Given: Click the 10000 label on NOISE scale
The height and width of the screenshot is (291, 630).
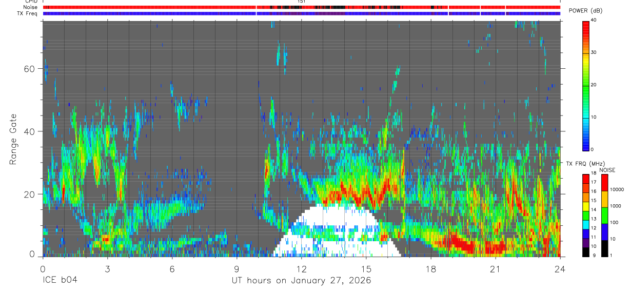Looking at the screenshot, I should 618,190.
